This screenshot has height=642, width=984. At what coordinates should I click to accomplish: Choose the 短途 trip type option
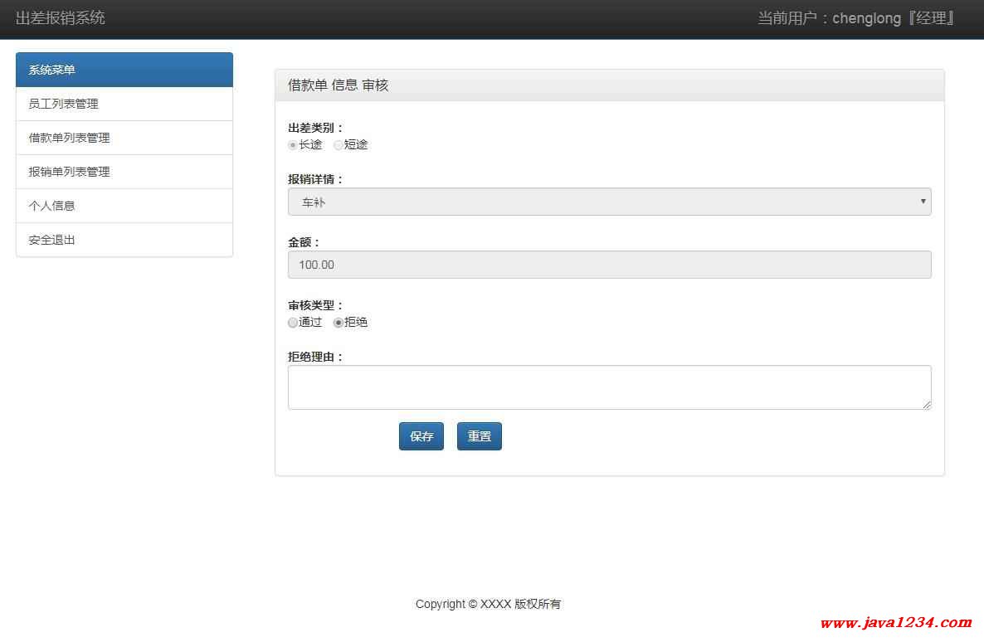pyautogui.click(x=339, y=145)
